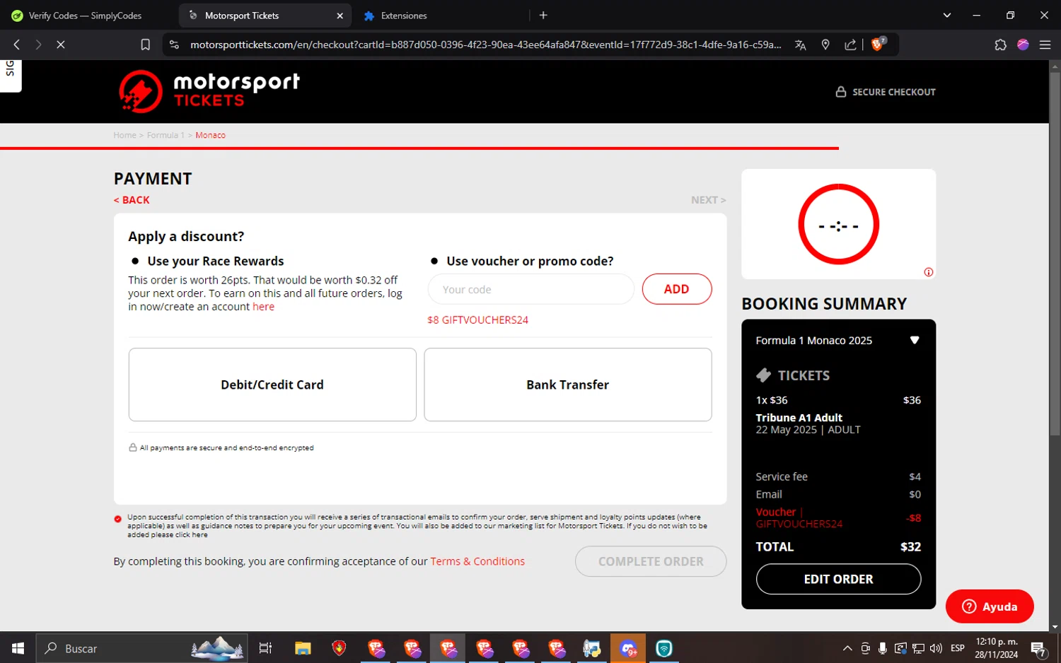Click the share page icon
Viewport: 1061px width, 663px height.
click(x=850, y=45)
